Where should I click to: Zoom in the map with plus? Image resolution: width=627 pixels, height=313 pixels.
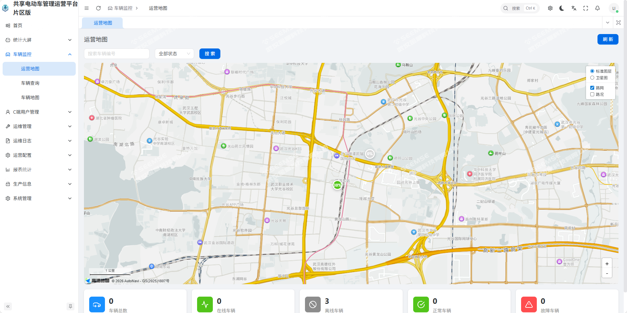tap(607, 264)
